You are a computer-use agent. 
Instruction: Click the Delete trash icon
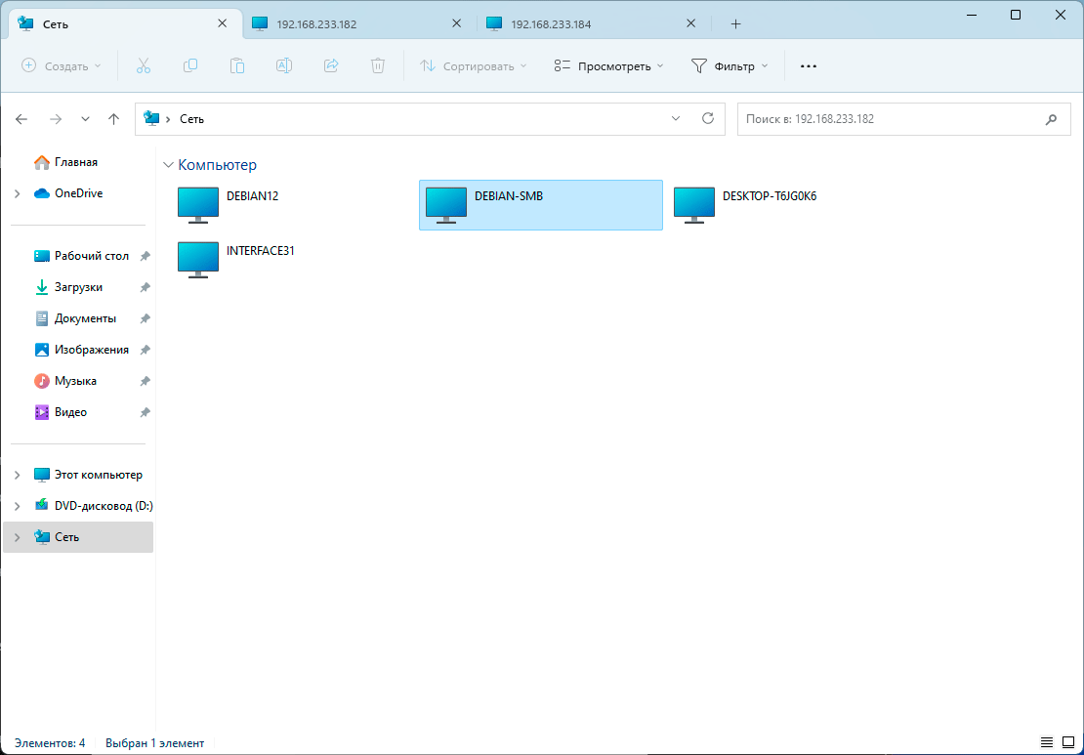pyautogui.click(x=378, y=65)
